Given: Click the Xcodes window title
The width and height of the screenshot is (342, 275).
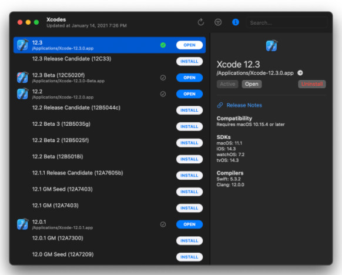Looking at the screenshot, I should pyautogui.click(x=56, y=19).
